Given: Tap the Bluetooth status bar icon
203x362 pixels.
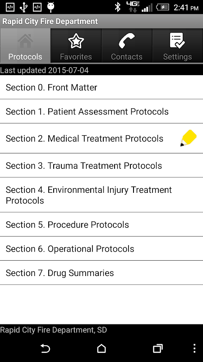Looking at the screenshot, I should [x=118, y=7].
